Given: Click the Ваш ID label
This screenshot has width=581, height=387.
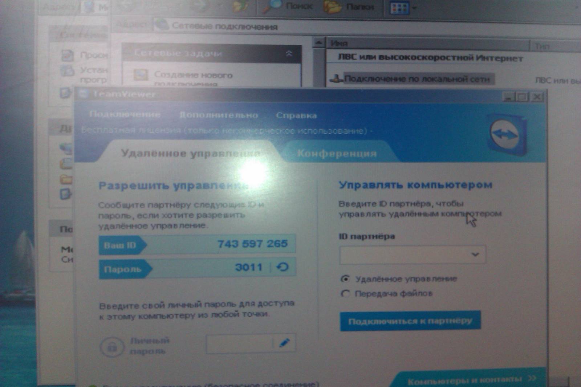Looking at the screenshot, I should point(120,245).
